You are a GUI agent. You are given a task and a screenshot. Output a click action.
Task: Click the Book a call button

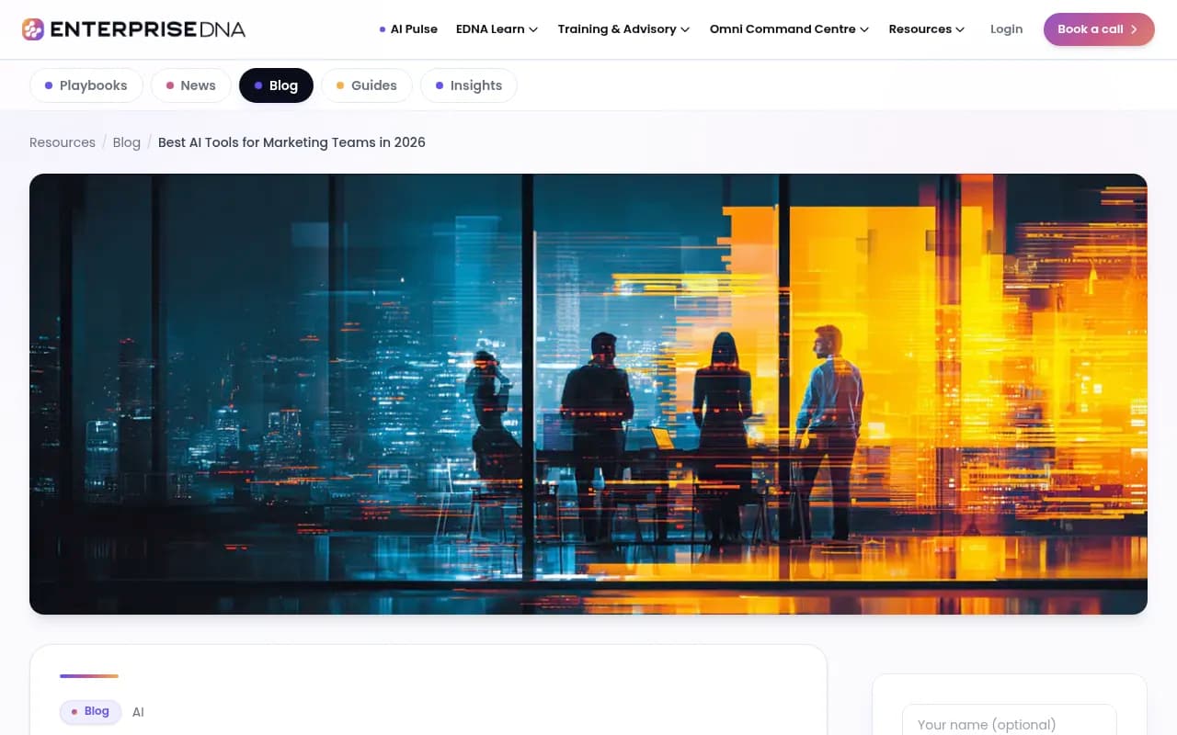1099,29
